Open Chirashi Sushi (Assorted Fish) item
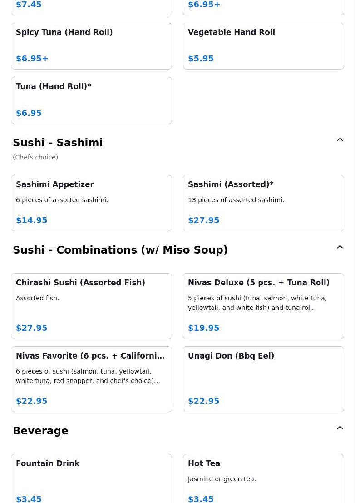The image size is (355, 503). (91, 306)
